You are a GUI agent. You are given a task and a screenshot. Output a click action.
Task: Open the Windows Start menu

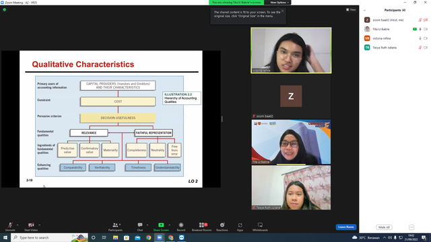(5, 237)
